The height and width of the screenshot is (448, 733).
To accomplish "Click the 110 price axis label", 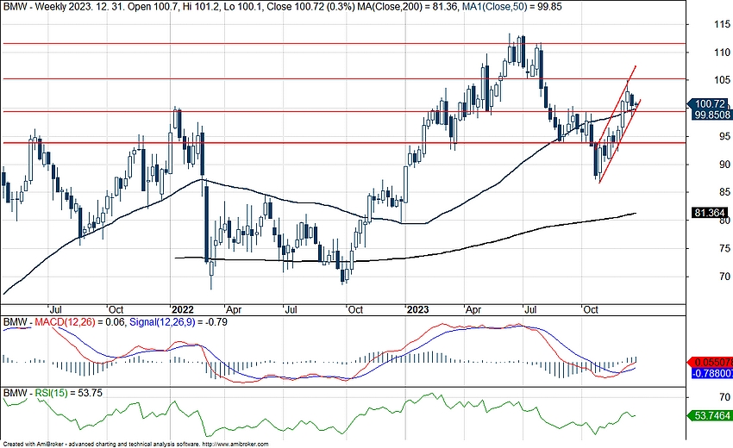I will tap(722, 53).
